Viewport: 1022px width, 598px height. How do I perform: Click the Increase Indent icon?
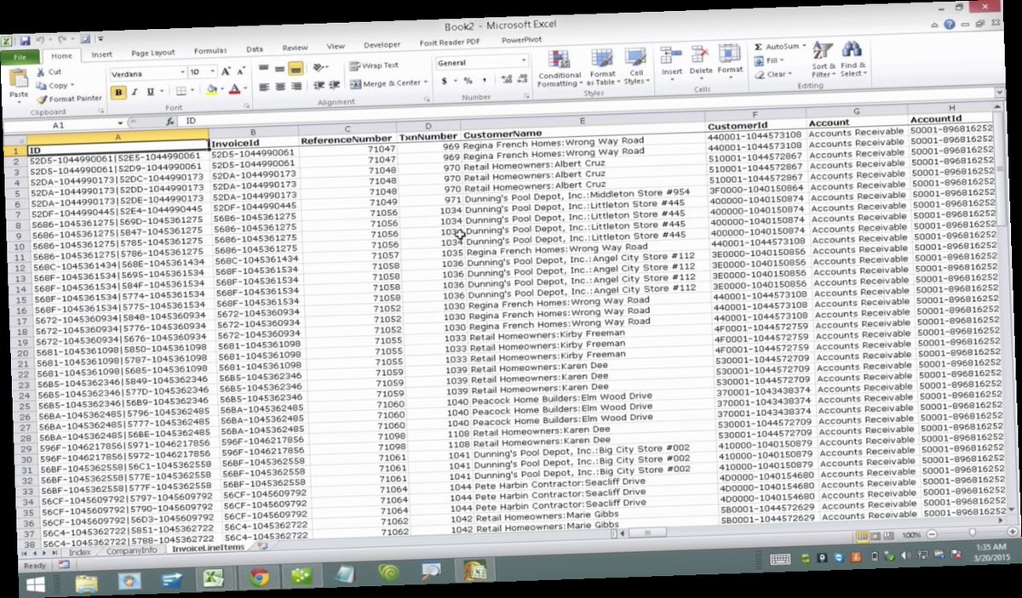tap(333, 85)
